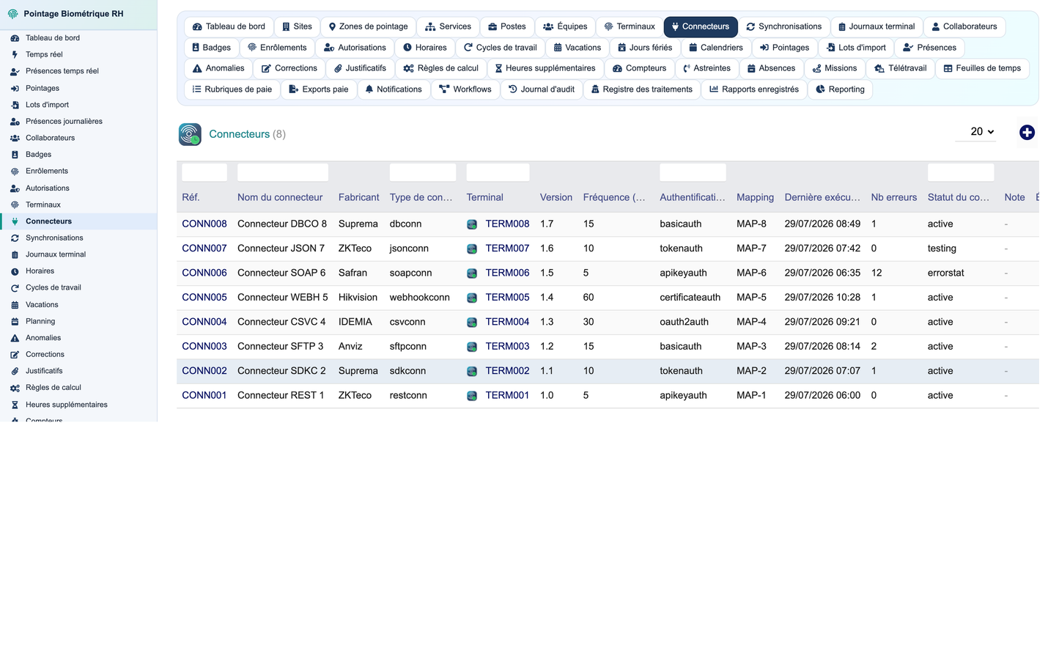The height and width of the screenshot is (662, 1059).
Task: Click Synchronisations refresh icon in sidebar
Action: click(15, 238)
